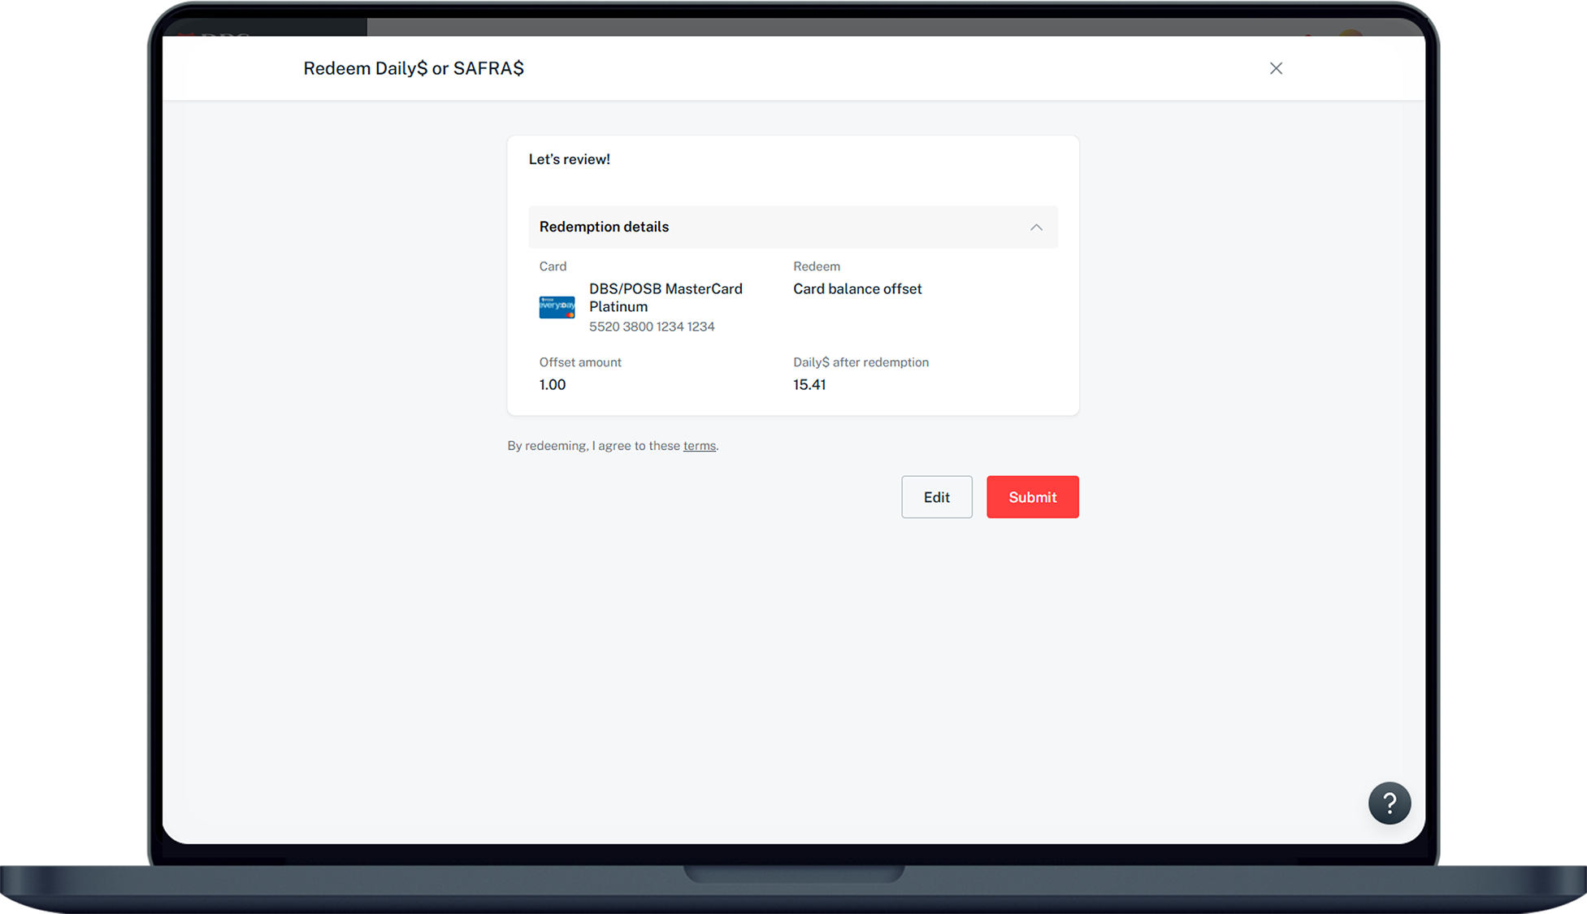
Task: Click the Redemption details section header
Action: 604,227
